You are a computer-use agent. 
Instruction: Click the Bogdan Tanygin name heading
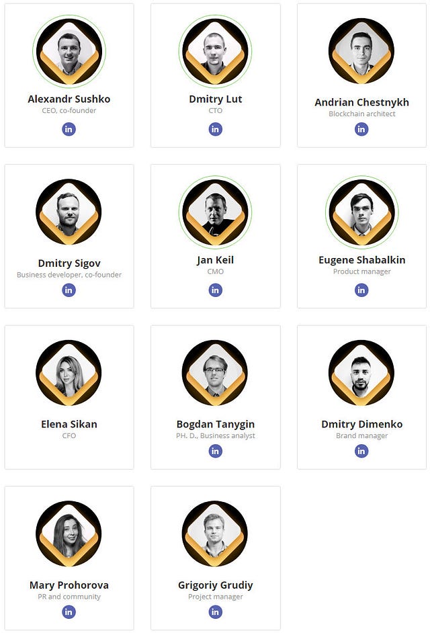pyautogui.click(x=215, y=424)
